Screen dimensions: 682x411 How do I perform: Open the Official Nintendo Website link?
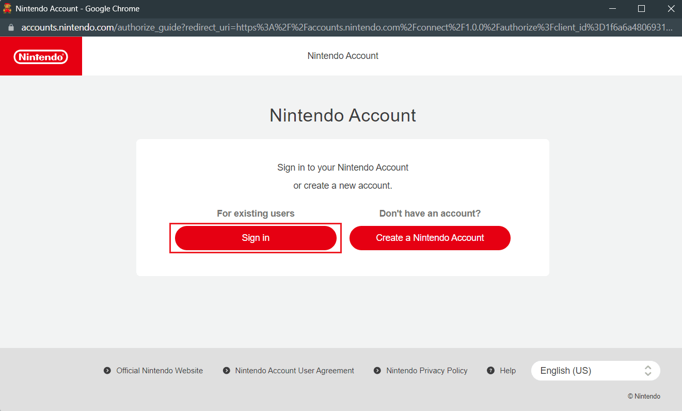160,371
